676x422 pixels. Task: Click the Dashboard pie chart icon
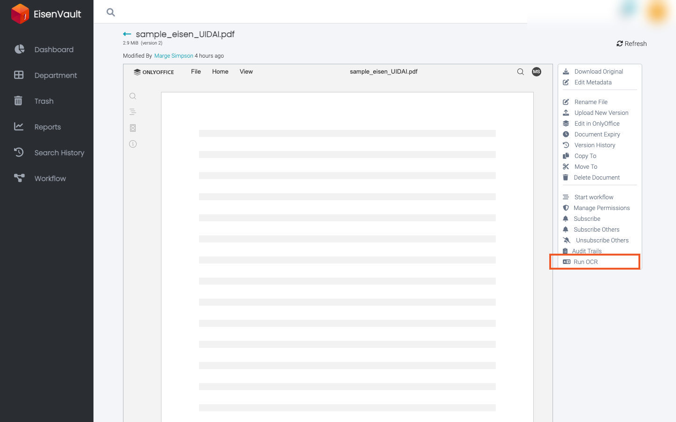pyautogui.click(x=19, y=49)
